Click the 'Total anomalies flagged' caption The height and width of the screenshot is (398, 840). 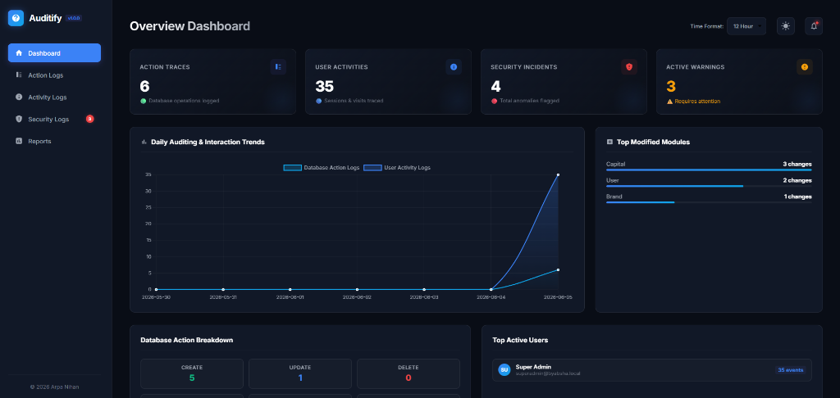click(x=529, y=101)
